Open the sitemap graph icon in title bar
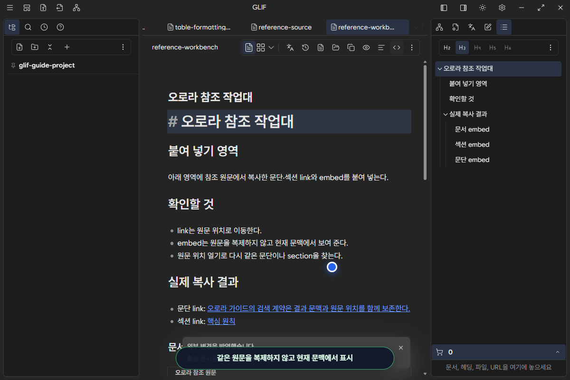Viewport: 570px width, 380px height. coord(76,8)
